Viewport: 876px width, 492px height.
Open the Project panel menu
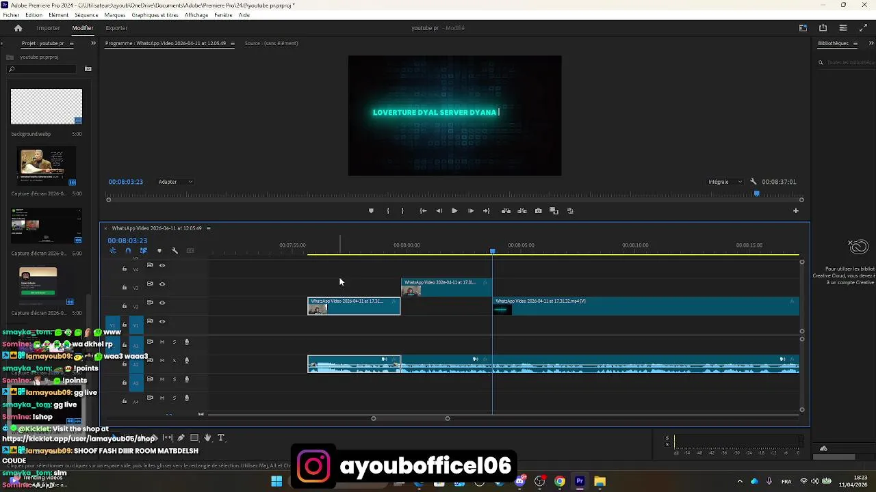click(71, 43)
